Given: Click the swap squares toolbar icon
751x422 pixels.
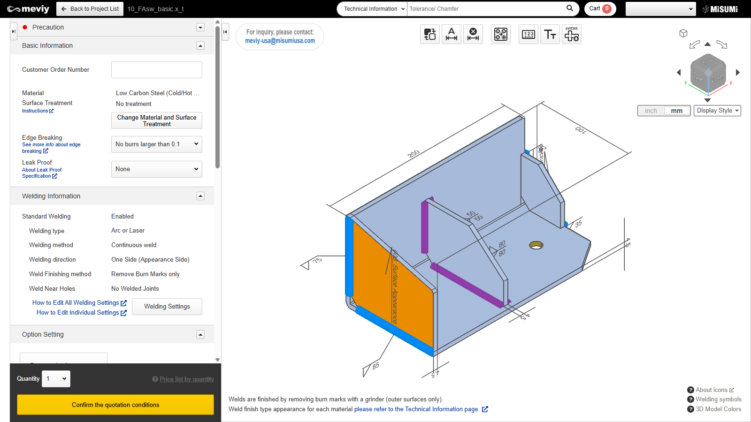Looking at the screenshot, I should click(x=429, y=34).
